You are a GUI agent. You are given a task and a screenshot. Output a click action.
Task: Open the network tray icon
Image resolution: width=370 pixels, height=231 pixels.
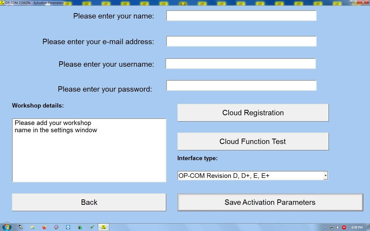[332, 227]
